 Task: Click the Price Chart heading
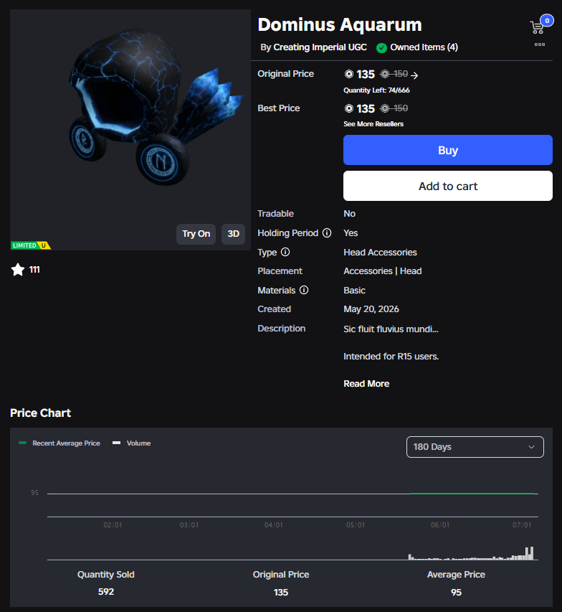tap(41, 413)
